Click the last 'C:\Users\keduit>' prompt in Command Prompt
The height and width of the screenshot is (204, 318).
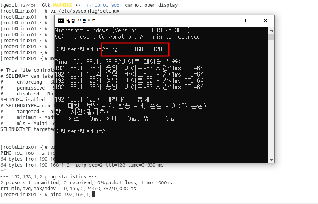[x=80, y=131]
